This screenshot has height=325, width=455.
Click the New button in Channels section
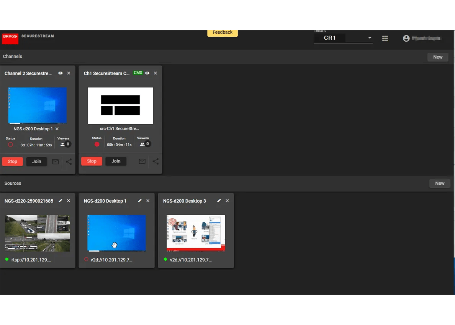click(438, 57)
